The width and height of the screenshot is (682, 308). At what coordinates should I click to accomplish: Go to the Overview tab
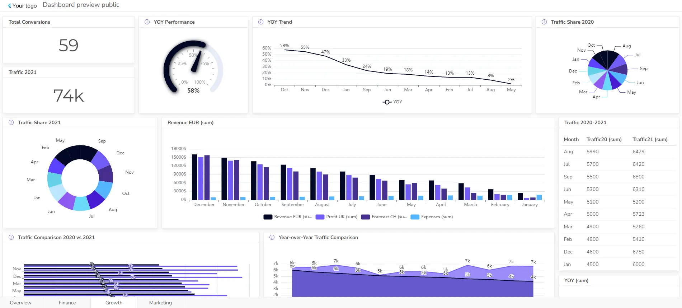click(x=20, y=303)
